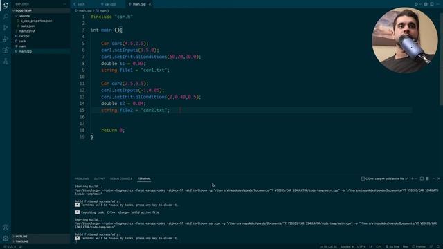The height and width of the screenshot is (249, 443).
Task: Open the Search view in activity bar
Action: click(x=6, y=17)
